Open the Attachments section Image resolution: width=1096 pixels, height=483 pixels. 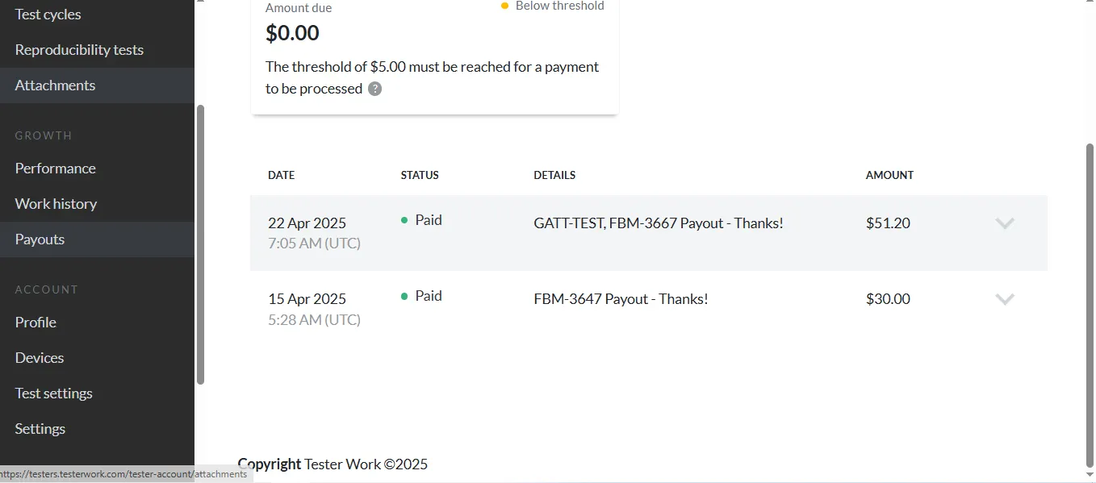[54, 85]
